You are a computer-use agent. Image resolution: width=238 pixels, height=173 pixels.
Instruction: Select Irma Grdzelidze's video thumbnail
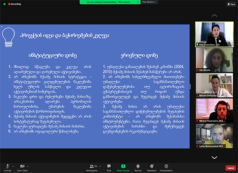[214, 34]
